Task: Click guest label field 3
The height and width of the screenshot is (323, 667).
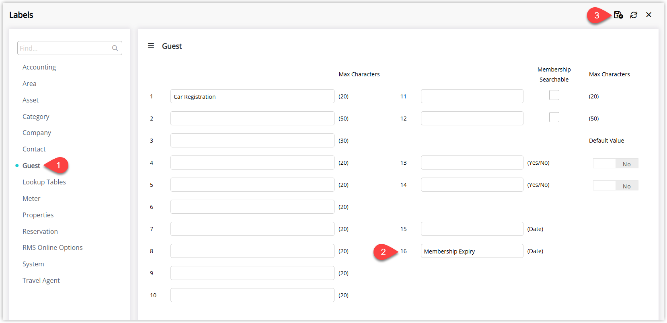Action: (252, 141)
